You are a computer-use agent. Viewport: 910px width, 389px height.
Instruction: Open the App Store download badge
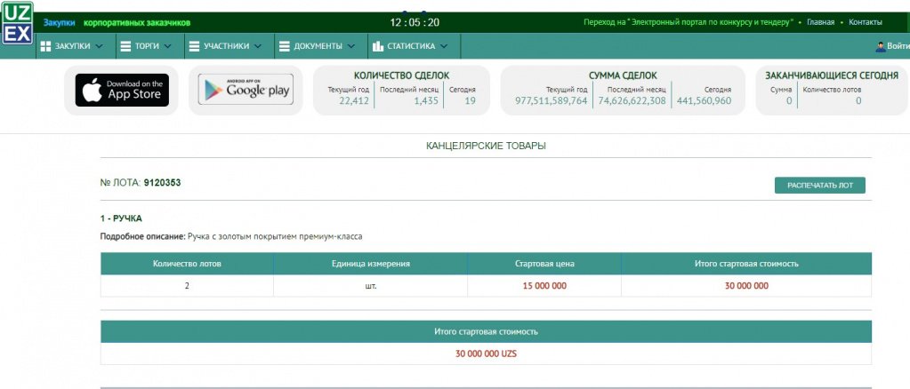(121, 90)
